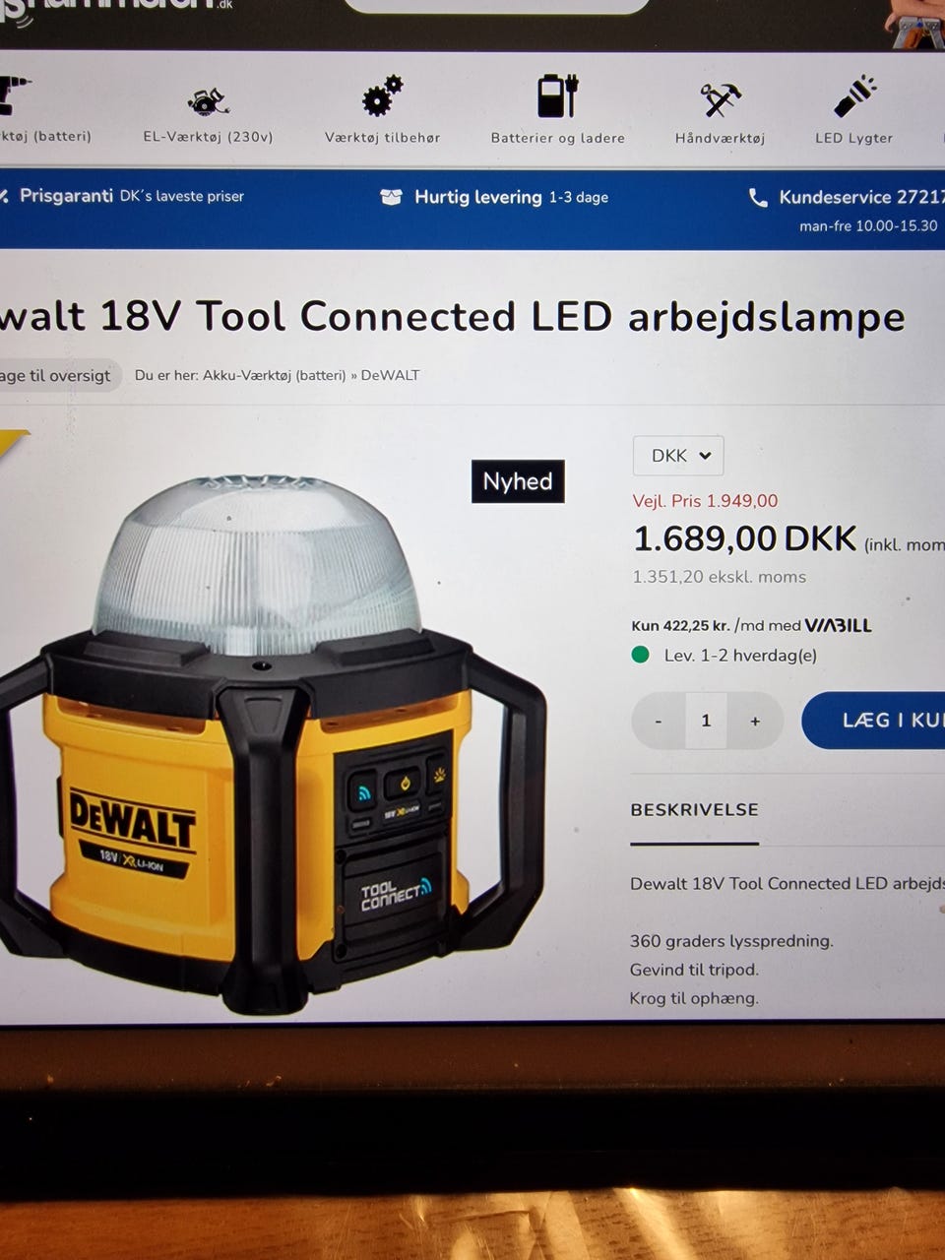Click the Prisgaranti banner text
Image resolution: width=945 pixels, height=1260 pixels.
tap(66, 196)
